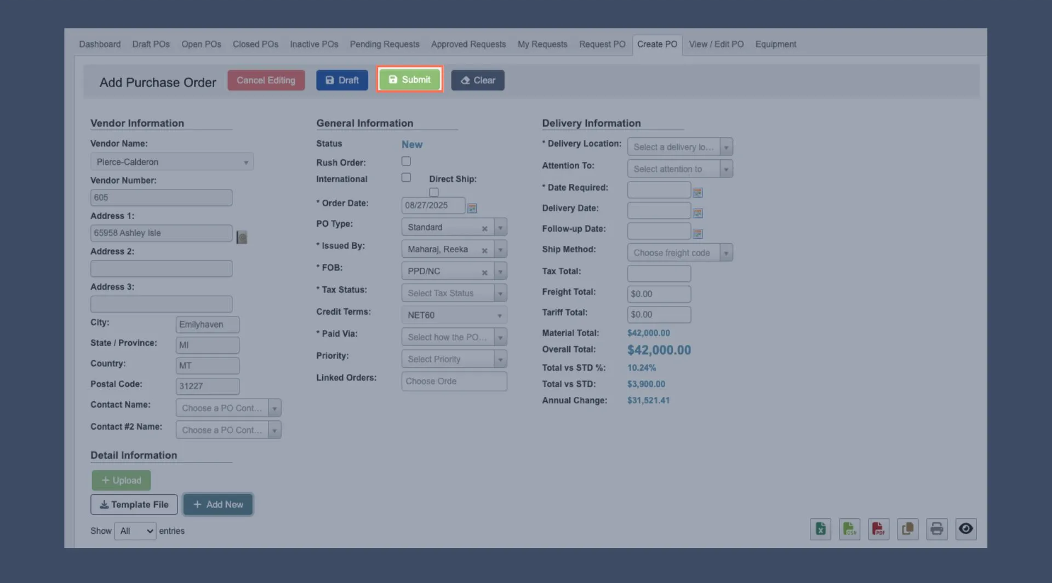Image resolution: width=1052 pixels, height=583 pixels.
Task: Open the Vendor Name dropdown
Action: (x=171, y=161)
